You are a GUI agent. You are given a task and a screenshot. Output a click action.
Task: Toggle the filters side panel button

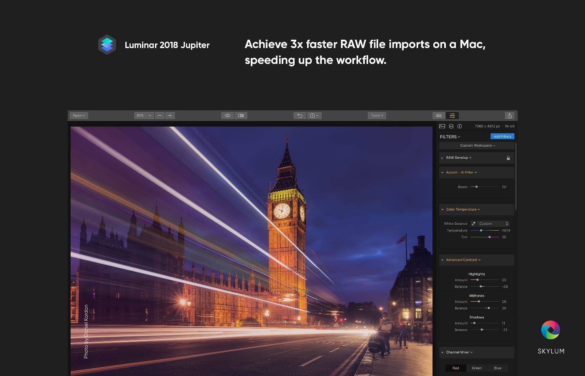(452, 116)
